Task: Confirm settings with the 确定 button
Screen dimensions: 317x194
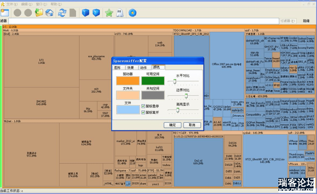Action: 172,125
